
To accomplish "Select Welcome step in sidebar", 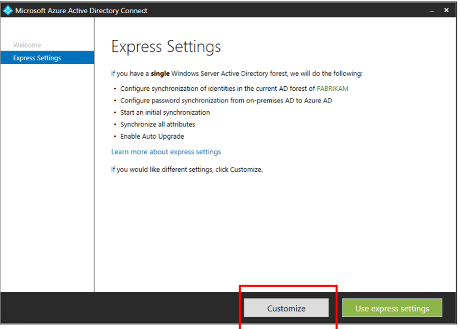I will (27, 45).
